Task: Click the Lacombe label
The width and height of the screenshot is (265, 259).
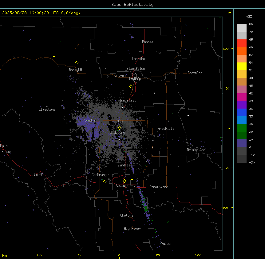Action: pyautogui.click(x=138, y=59)
